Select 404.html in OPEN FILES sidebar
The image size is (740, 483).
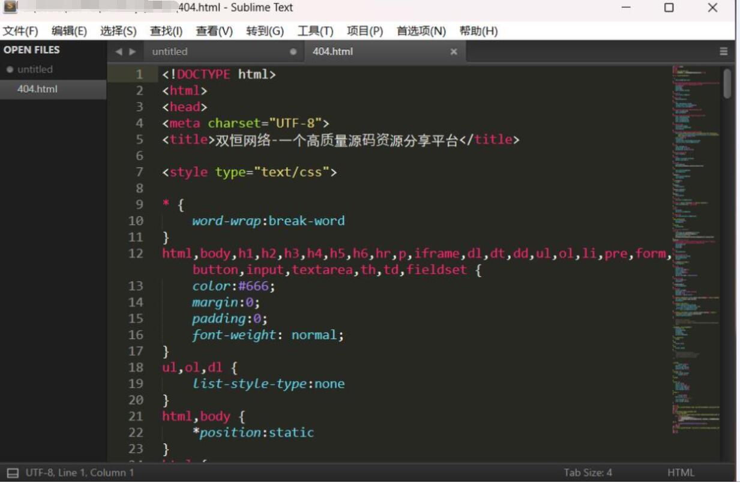pyautogui.click(x=53, y=89)
